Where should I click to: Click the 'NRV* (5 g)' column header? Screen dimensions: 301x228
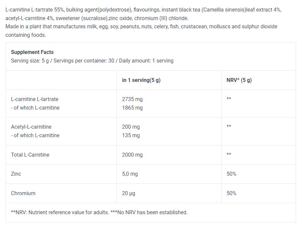pos(239,80)
